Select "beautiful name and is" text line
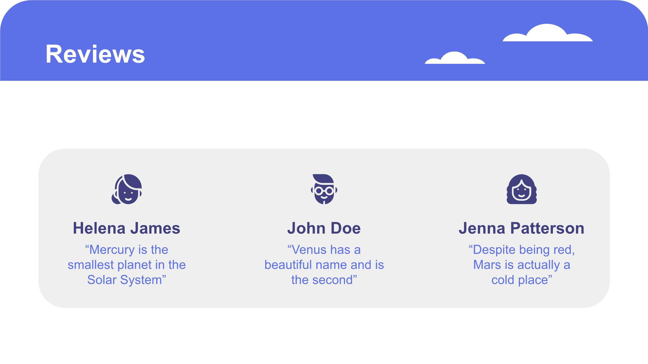This screenshot has height=364, width=648. click(324, 265)
